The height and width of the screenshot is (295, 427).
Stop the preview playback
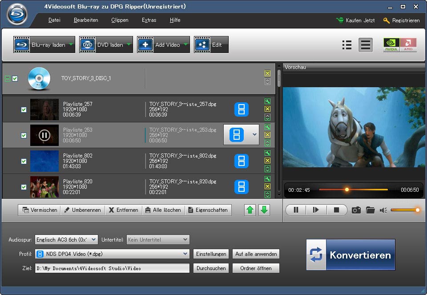click(336, 210)
